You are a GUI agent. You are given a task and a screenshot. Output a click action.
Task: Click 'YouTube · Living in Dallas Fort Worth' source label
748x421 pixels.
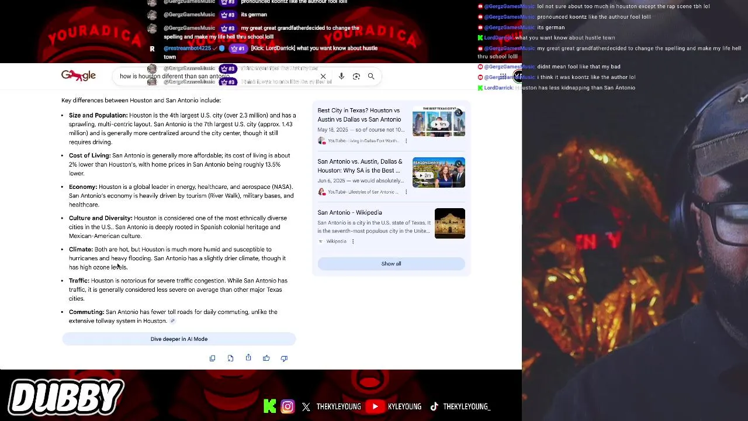pyautogui.click(x=362, y=141)
